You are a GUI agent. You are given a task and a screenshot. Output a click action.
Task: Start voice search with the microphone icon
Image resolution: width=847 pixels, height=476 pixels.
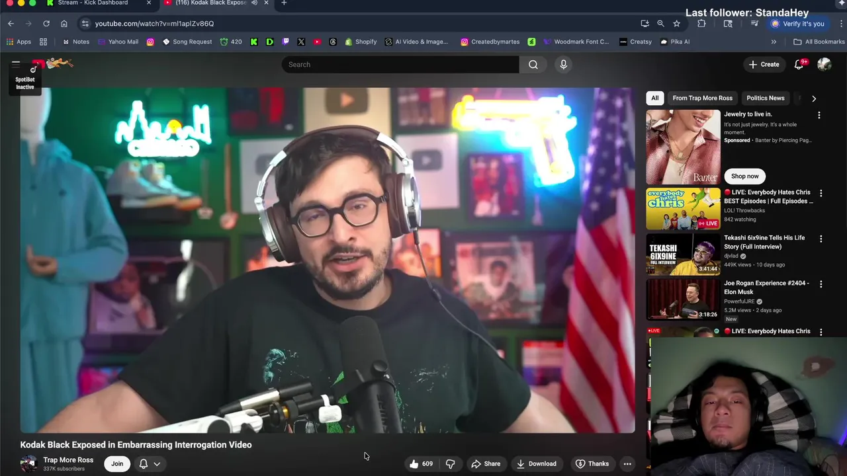click(x=563, y=64)
